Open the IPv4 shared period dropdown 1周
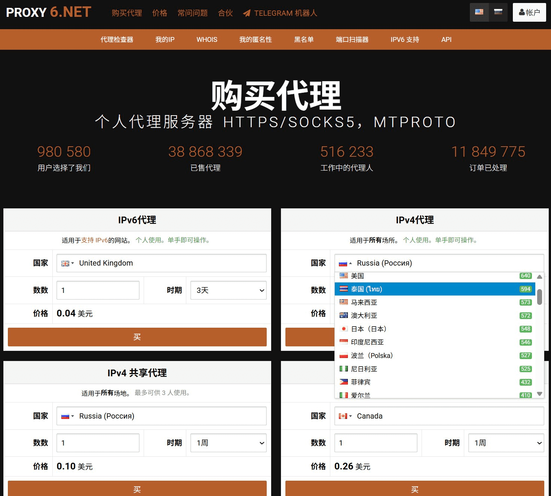 coord(229,443)
